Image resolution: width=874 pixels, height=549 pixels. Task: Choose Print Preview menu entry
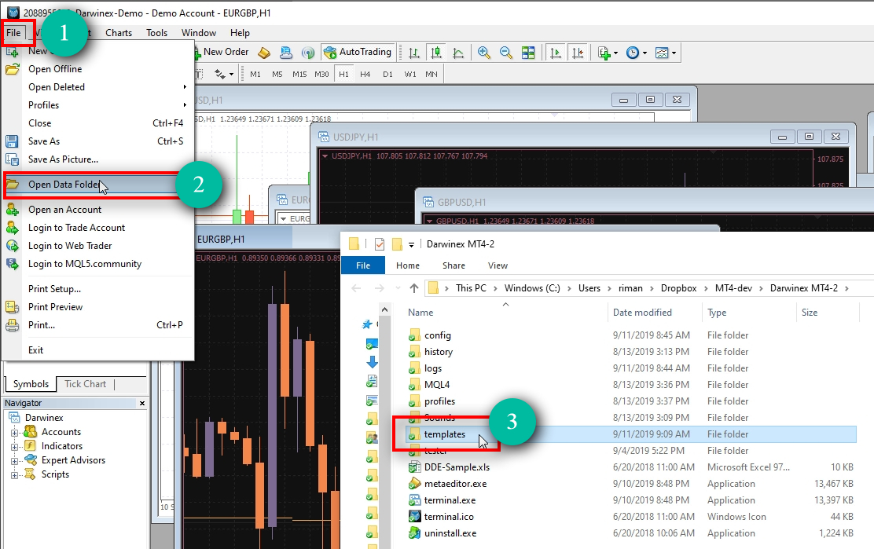(x=98, y=307)
